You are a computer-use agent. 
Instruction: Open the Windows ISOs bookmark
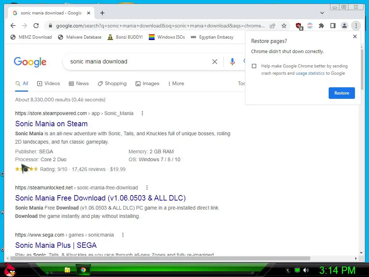(x=166, y=37)
